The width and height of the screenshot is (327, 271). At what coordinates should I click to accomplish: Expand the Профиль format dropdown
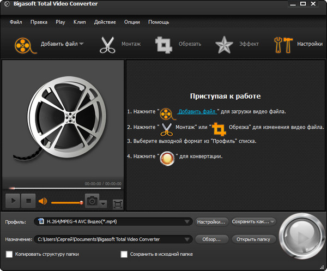[x=187, y=222]
